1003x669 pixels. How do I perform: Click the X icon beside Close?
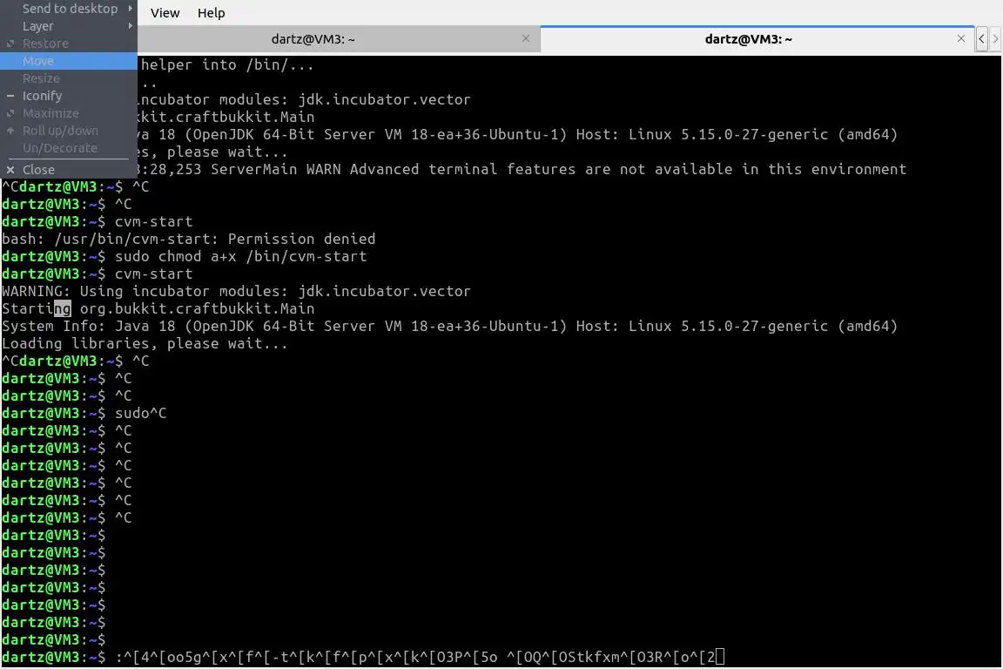pyautogui.click(x=10, y=170)
